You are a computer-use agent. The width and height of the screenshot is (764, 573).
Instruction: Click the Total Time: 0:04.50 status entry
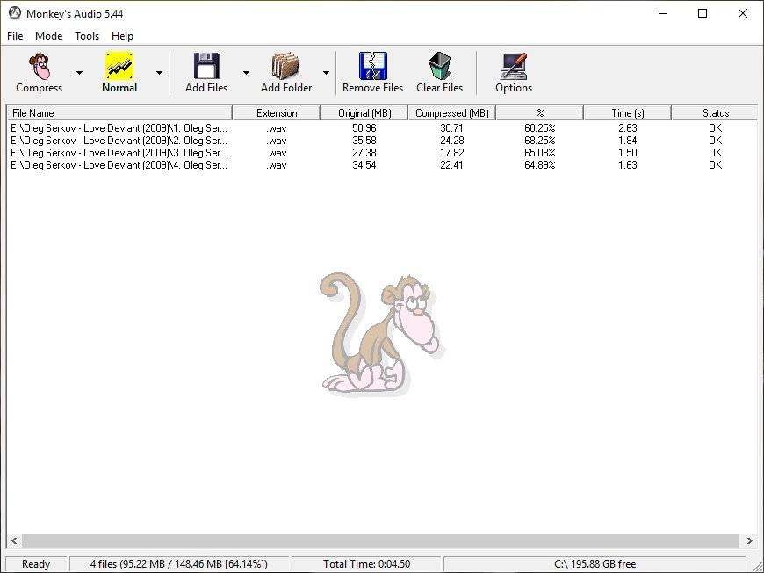tap(366, 563)
